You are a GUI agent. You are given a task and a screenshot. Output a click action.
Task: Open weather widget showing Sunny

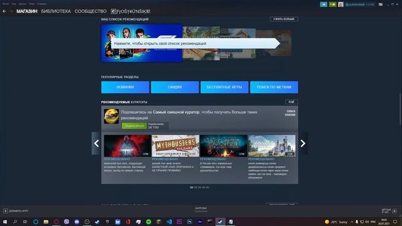[x=336, y=222]
